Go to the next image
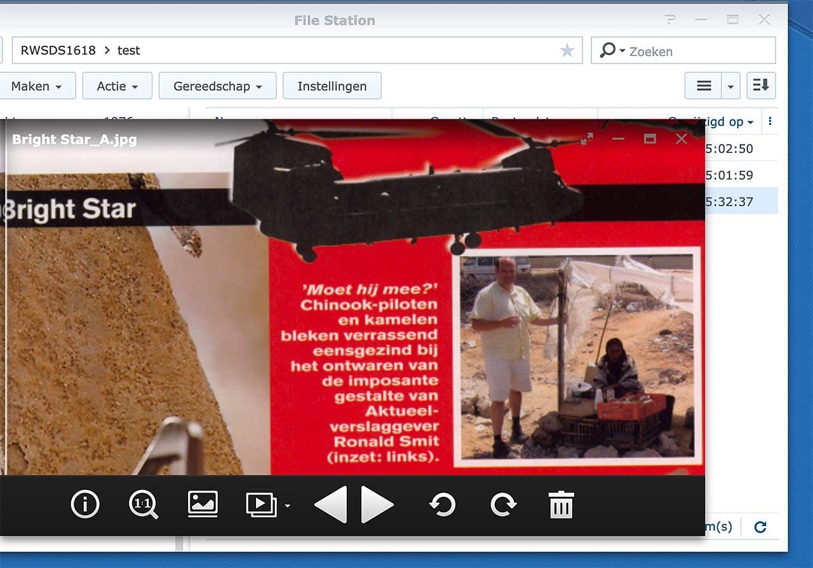813x568 pixels. pos(377,505)
